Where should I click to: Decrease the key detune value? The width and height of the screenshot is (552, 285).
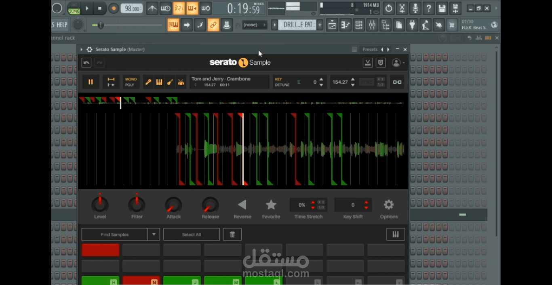(321, 85)
